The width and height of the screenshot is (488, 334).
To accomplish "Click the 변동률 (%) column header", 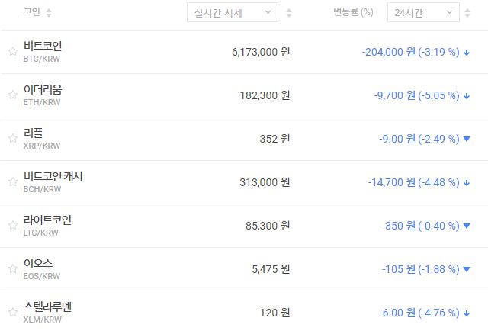I will click(354, 13).
